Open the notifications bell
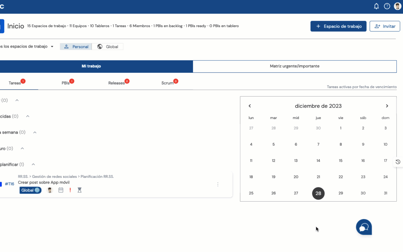This screenshot has width=403, height=252. click(x=376, y=6)
